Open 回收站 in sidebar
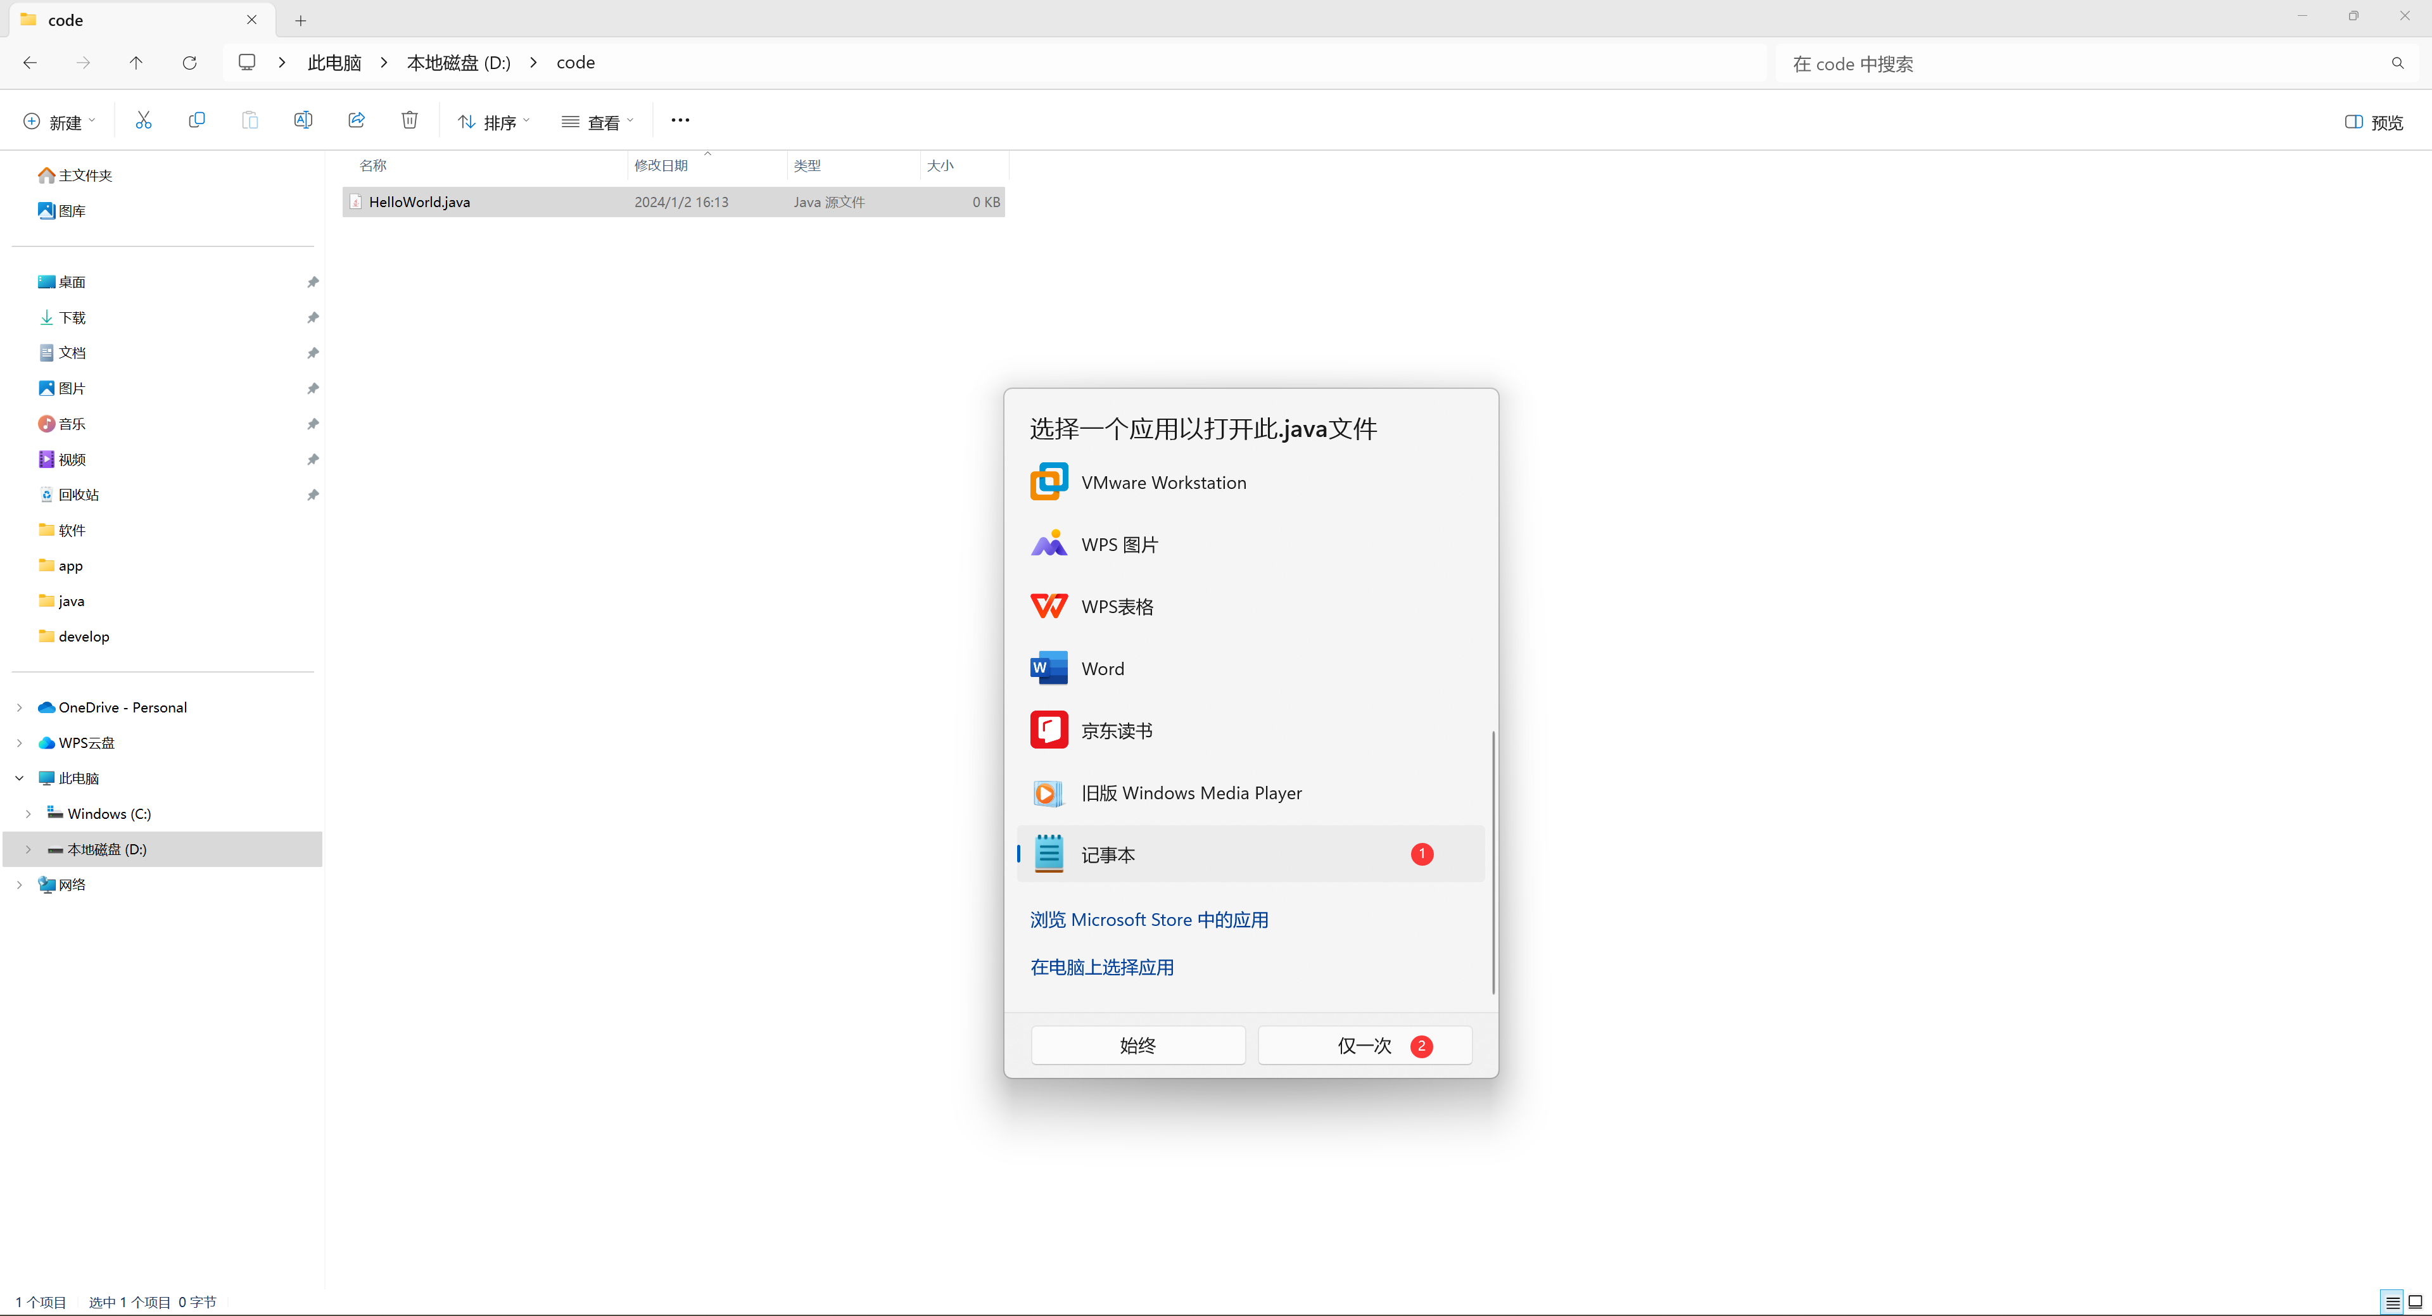This screenshot has width=2432, height=1316. (69, 495)
